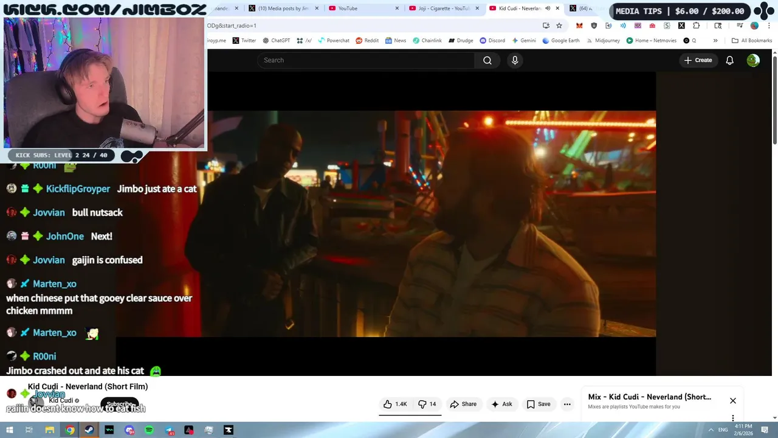Viewport: 778px width, 438px height.
Task: Open the Powerchat bookmark
Action: tap(333, 41)
